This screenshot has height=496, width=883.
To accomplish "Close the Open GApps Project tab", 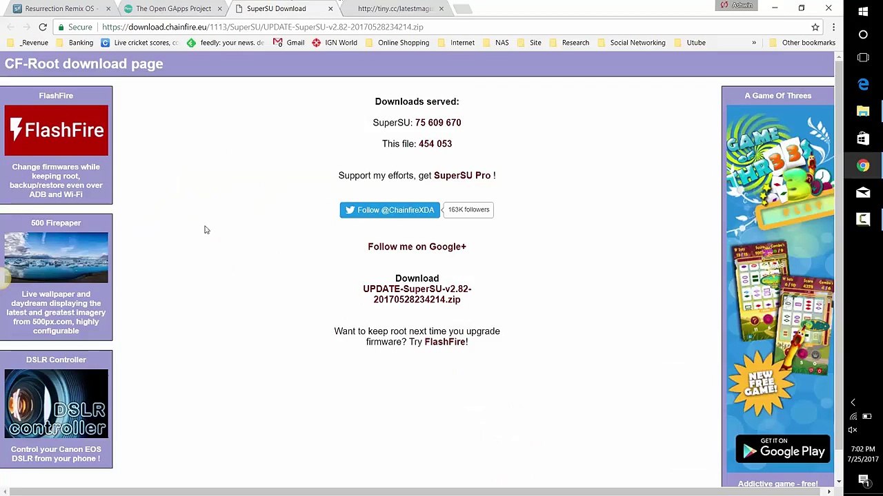I will click(220, 9).
